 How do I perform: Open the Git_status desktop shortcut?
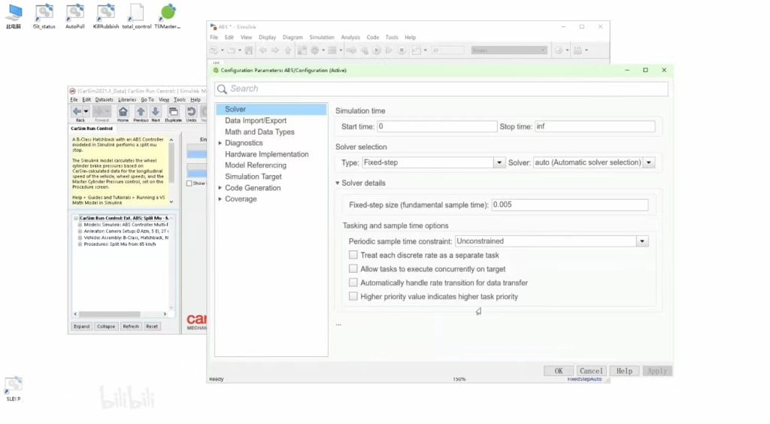click(44, 13)
